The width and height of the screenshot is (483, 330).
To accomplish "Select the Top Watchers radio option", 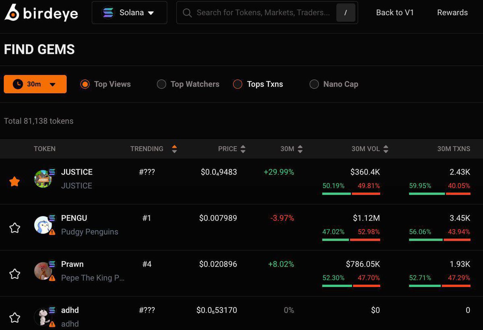I will pyautogui.click(x=188, y=84).
